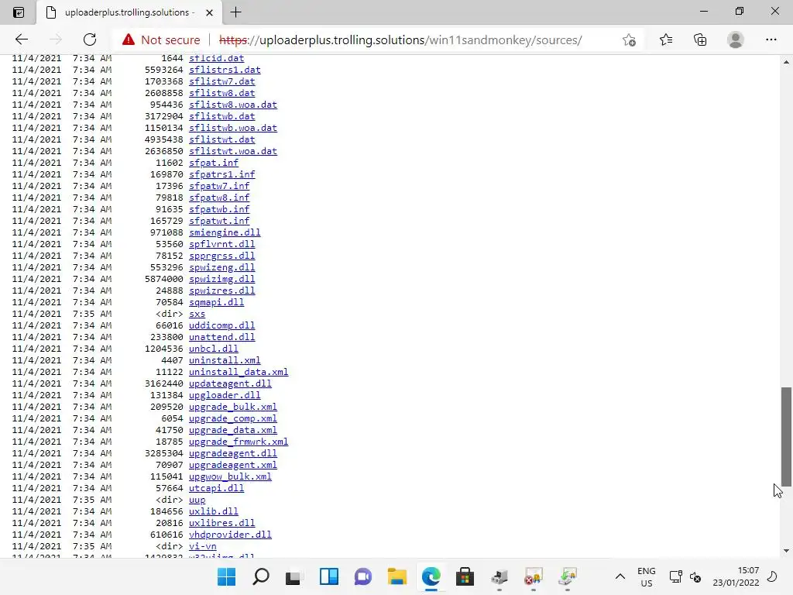Open Microsoft Store from taskbar
Image resolution: width=793 pixels, height=595 pixels.
[465, 576]
